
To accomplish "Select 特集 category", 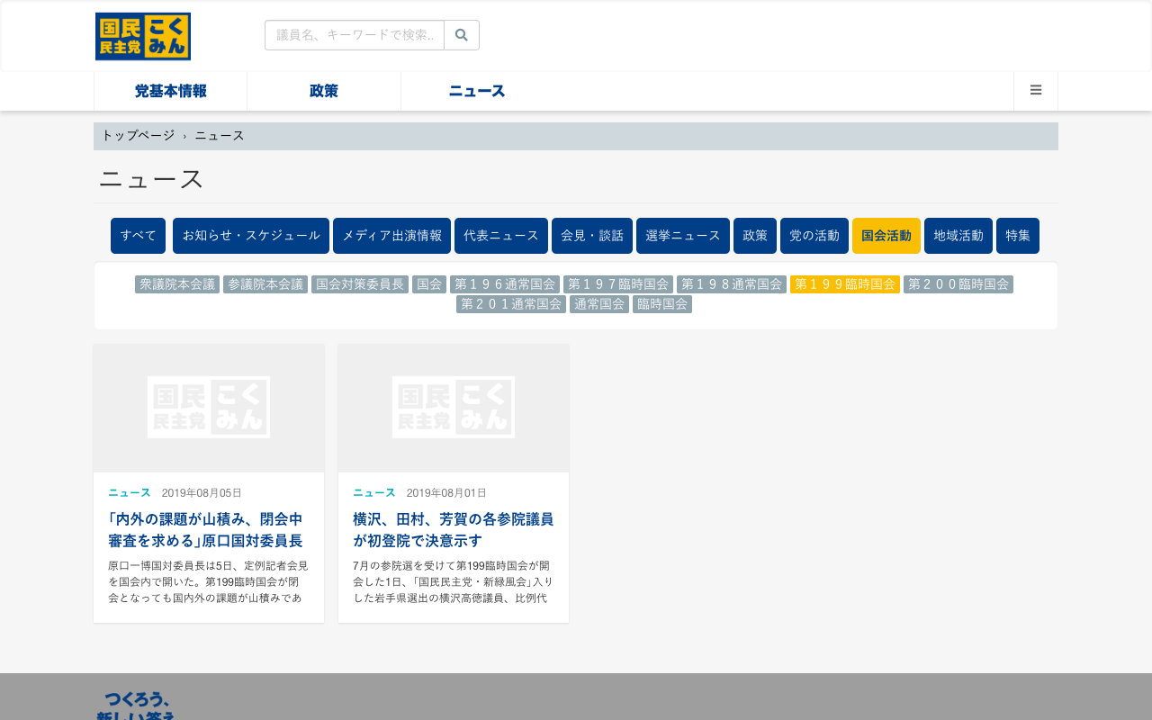I will click(1018, 236).
